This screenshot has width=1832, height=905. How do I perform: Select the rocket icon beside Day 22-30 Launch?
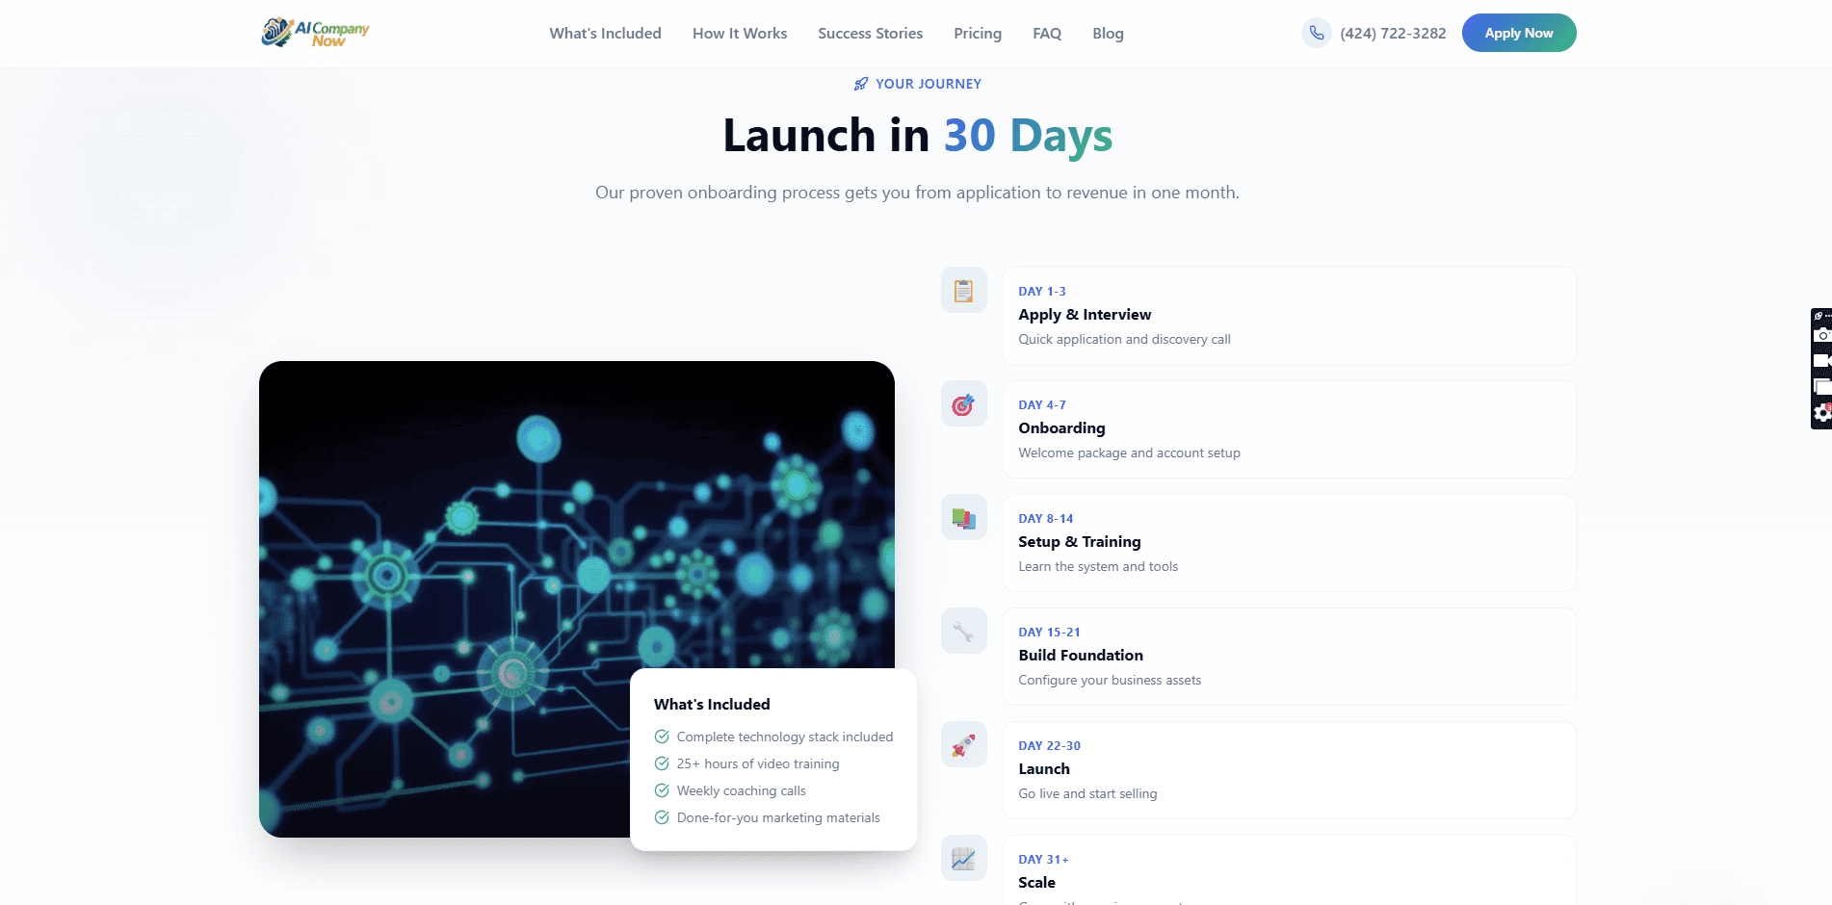[963, 744]
